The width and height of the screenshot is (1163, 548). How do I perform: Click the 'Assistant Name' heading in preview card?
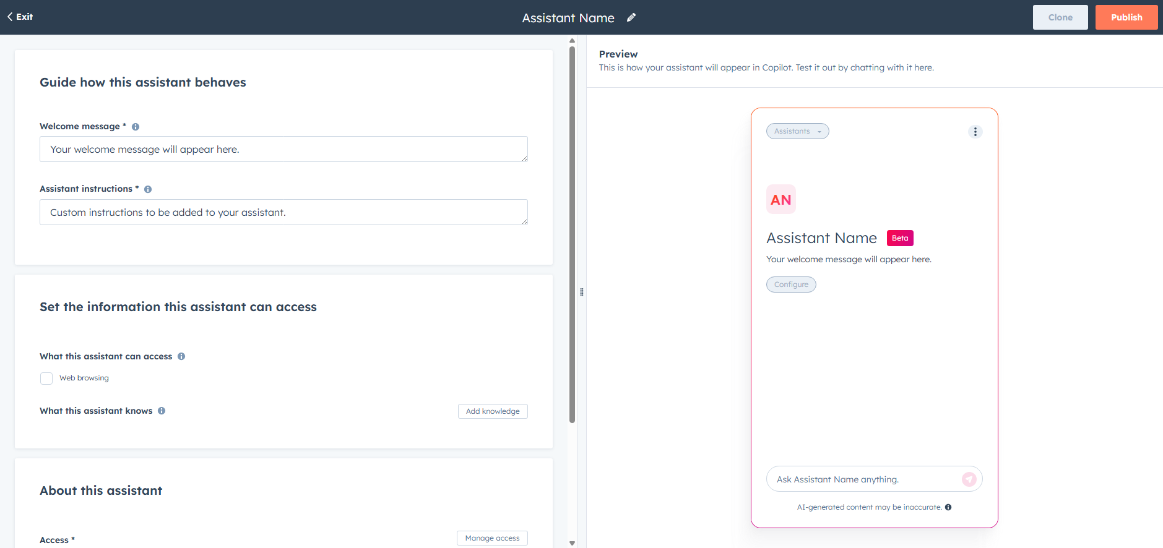tap(821, 238)
